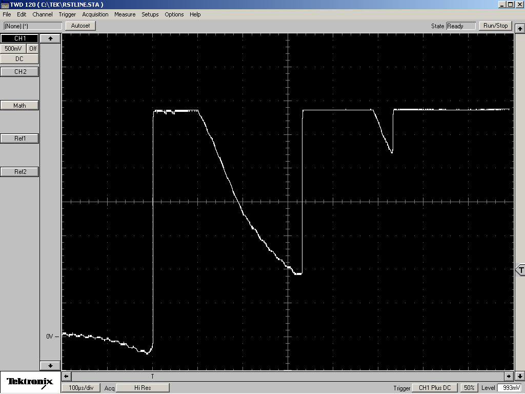Click the trigger level up arrow

520,29
